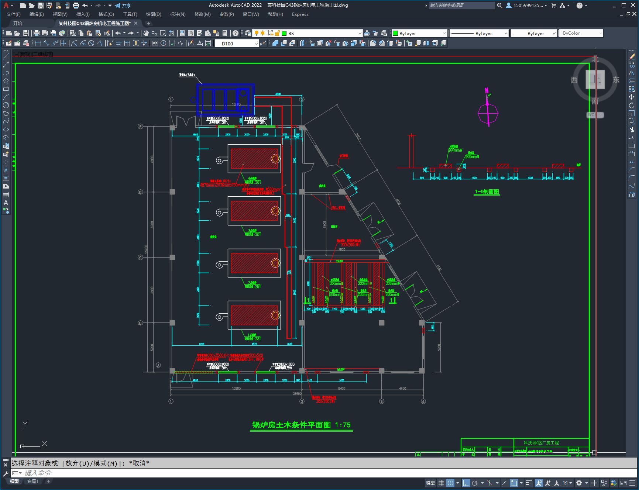Image resolution: width=639 pixels, height=490 pixels.
Task: Click the Aligned dimension tool
Action: pyautogui.click(x=47, y=43)
